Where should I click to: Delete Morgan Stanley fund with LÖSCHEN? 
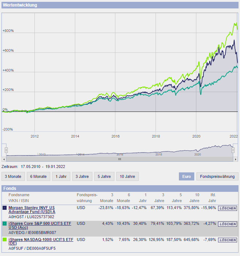(x=228, y=208)
